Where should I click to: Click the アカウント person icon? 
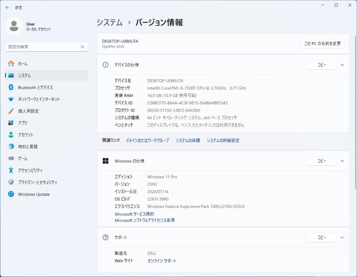pos(11,135)
